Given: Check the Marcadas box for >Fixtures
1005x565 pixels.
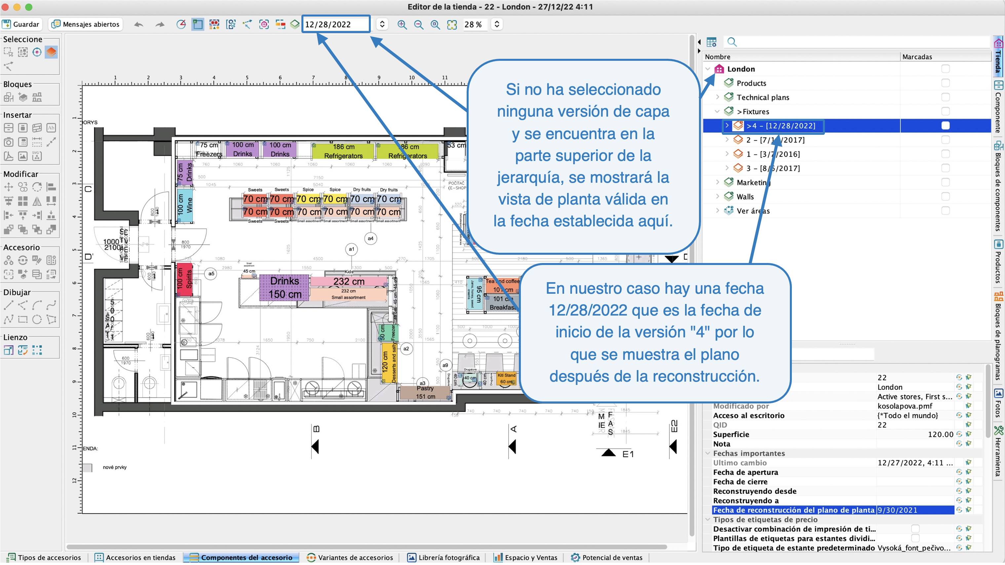Looking at the screenshot, I should (x=945, y=112).
